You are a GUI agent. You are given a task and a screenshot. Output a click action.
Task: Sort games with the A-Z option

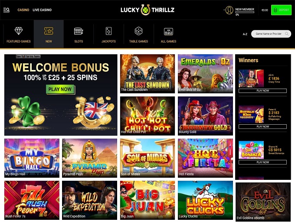coord(245,34)
